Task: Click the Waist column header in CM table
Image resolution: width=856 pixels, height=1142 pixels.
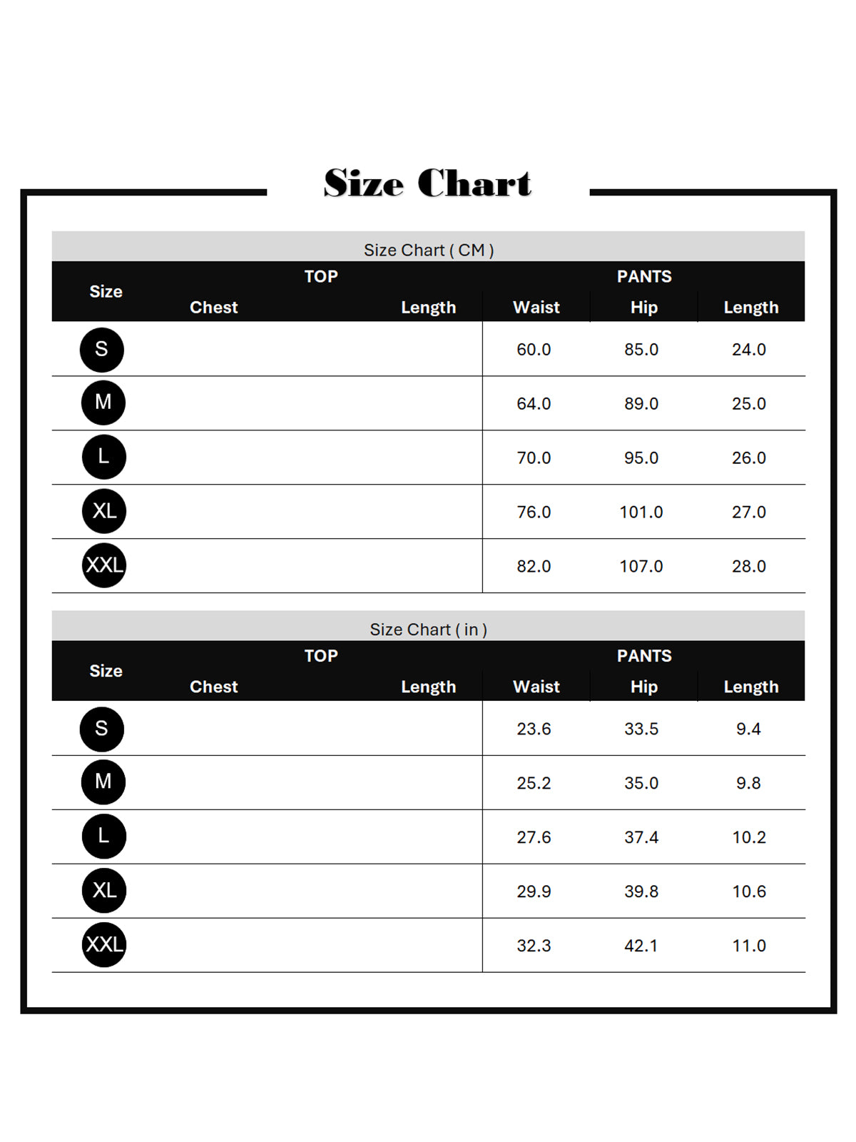Action: click(x=536, y=308)
